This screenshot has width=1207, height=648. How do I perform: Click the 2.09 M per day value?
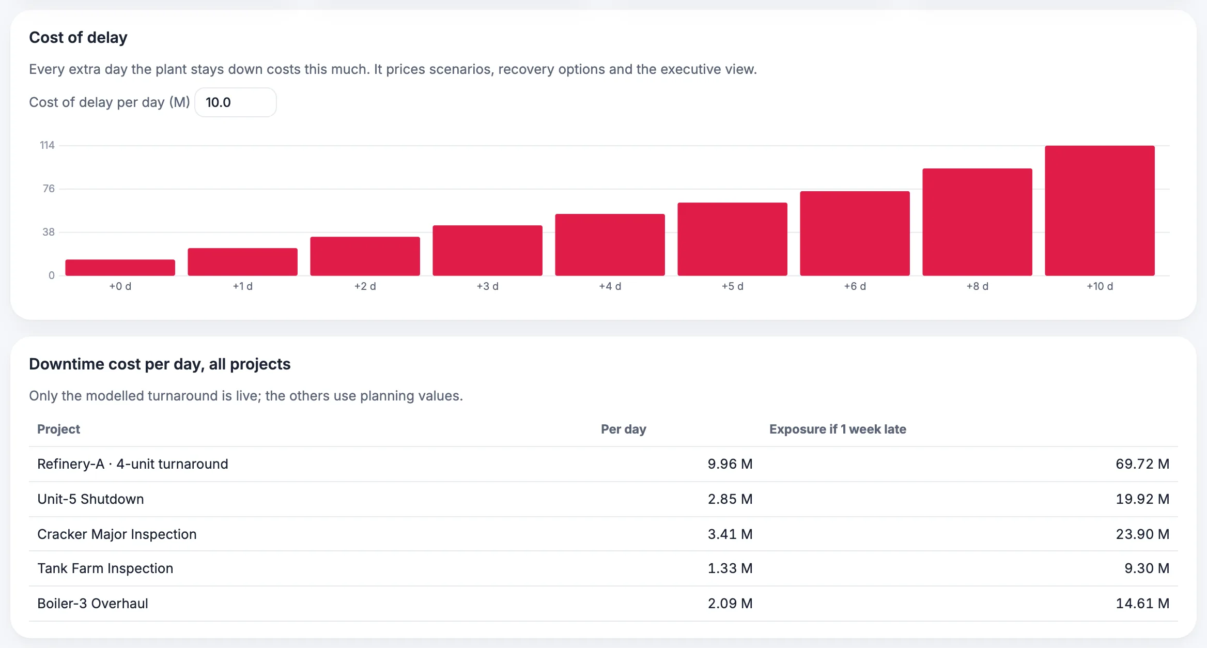(x=730, y=604)
